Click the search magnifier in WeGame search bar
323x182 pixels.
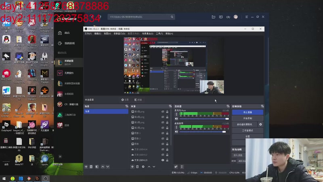coord(172,17)
